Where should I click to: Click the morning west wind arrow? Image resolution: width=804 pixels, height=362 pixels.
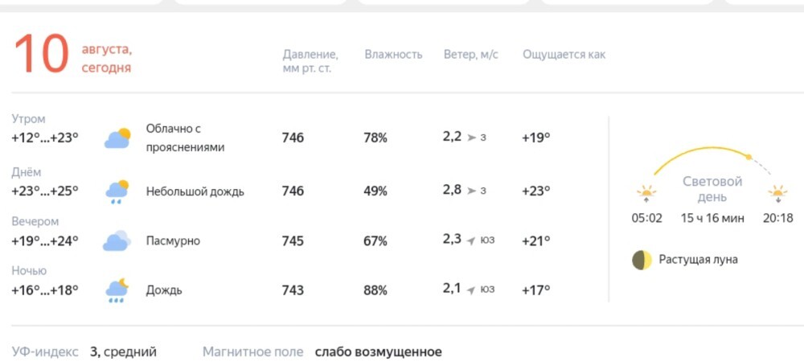click(472, 138)
